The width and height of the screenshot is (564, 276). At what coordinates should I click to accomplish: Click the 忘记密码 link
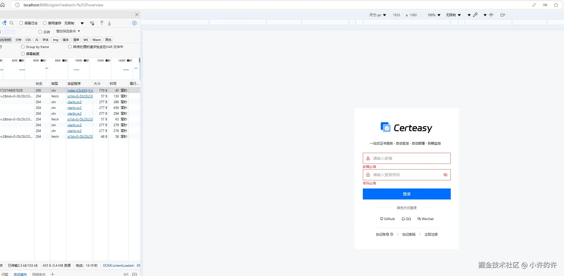point(409,234)
